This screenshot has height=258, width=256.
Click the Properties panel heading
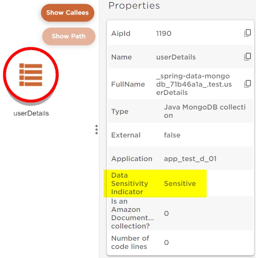point(134,6)
